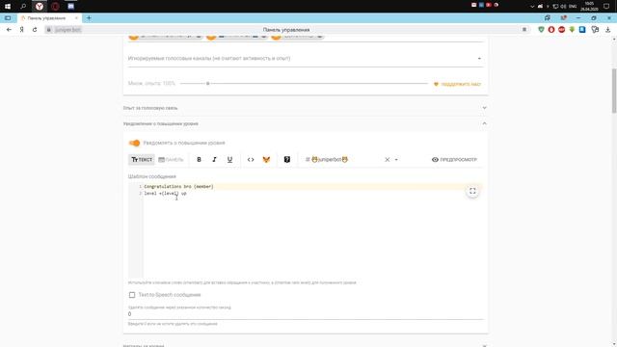Screen dimensions: 617x347
Task: Open the fox emoji picker
Action: [266, 160]
